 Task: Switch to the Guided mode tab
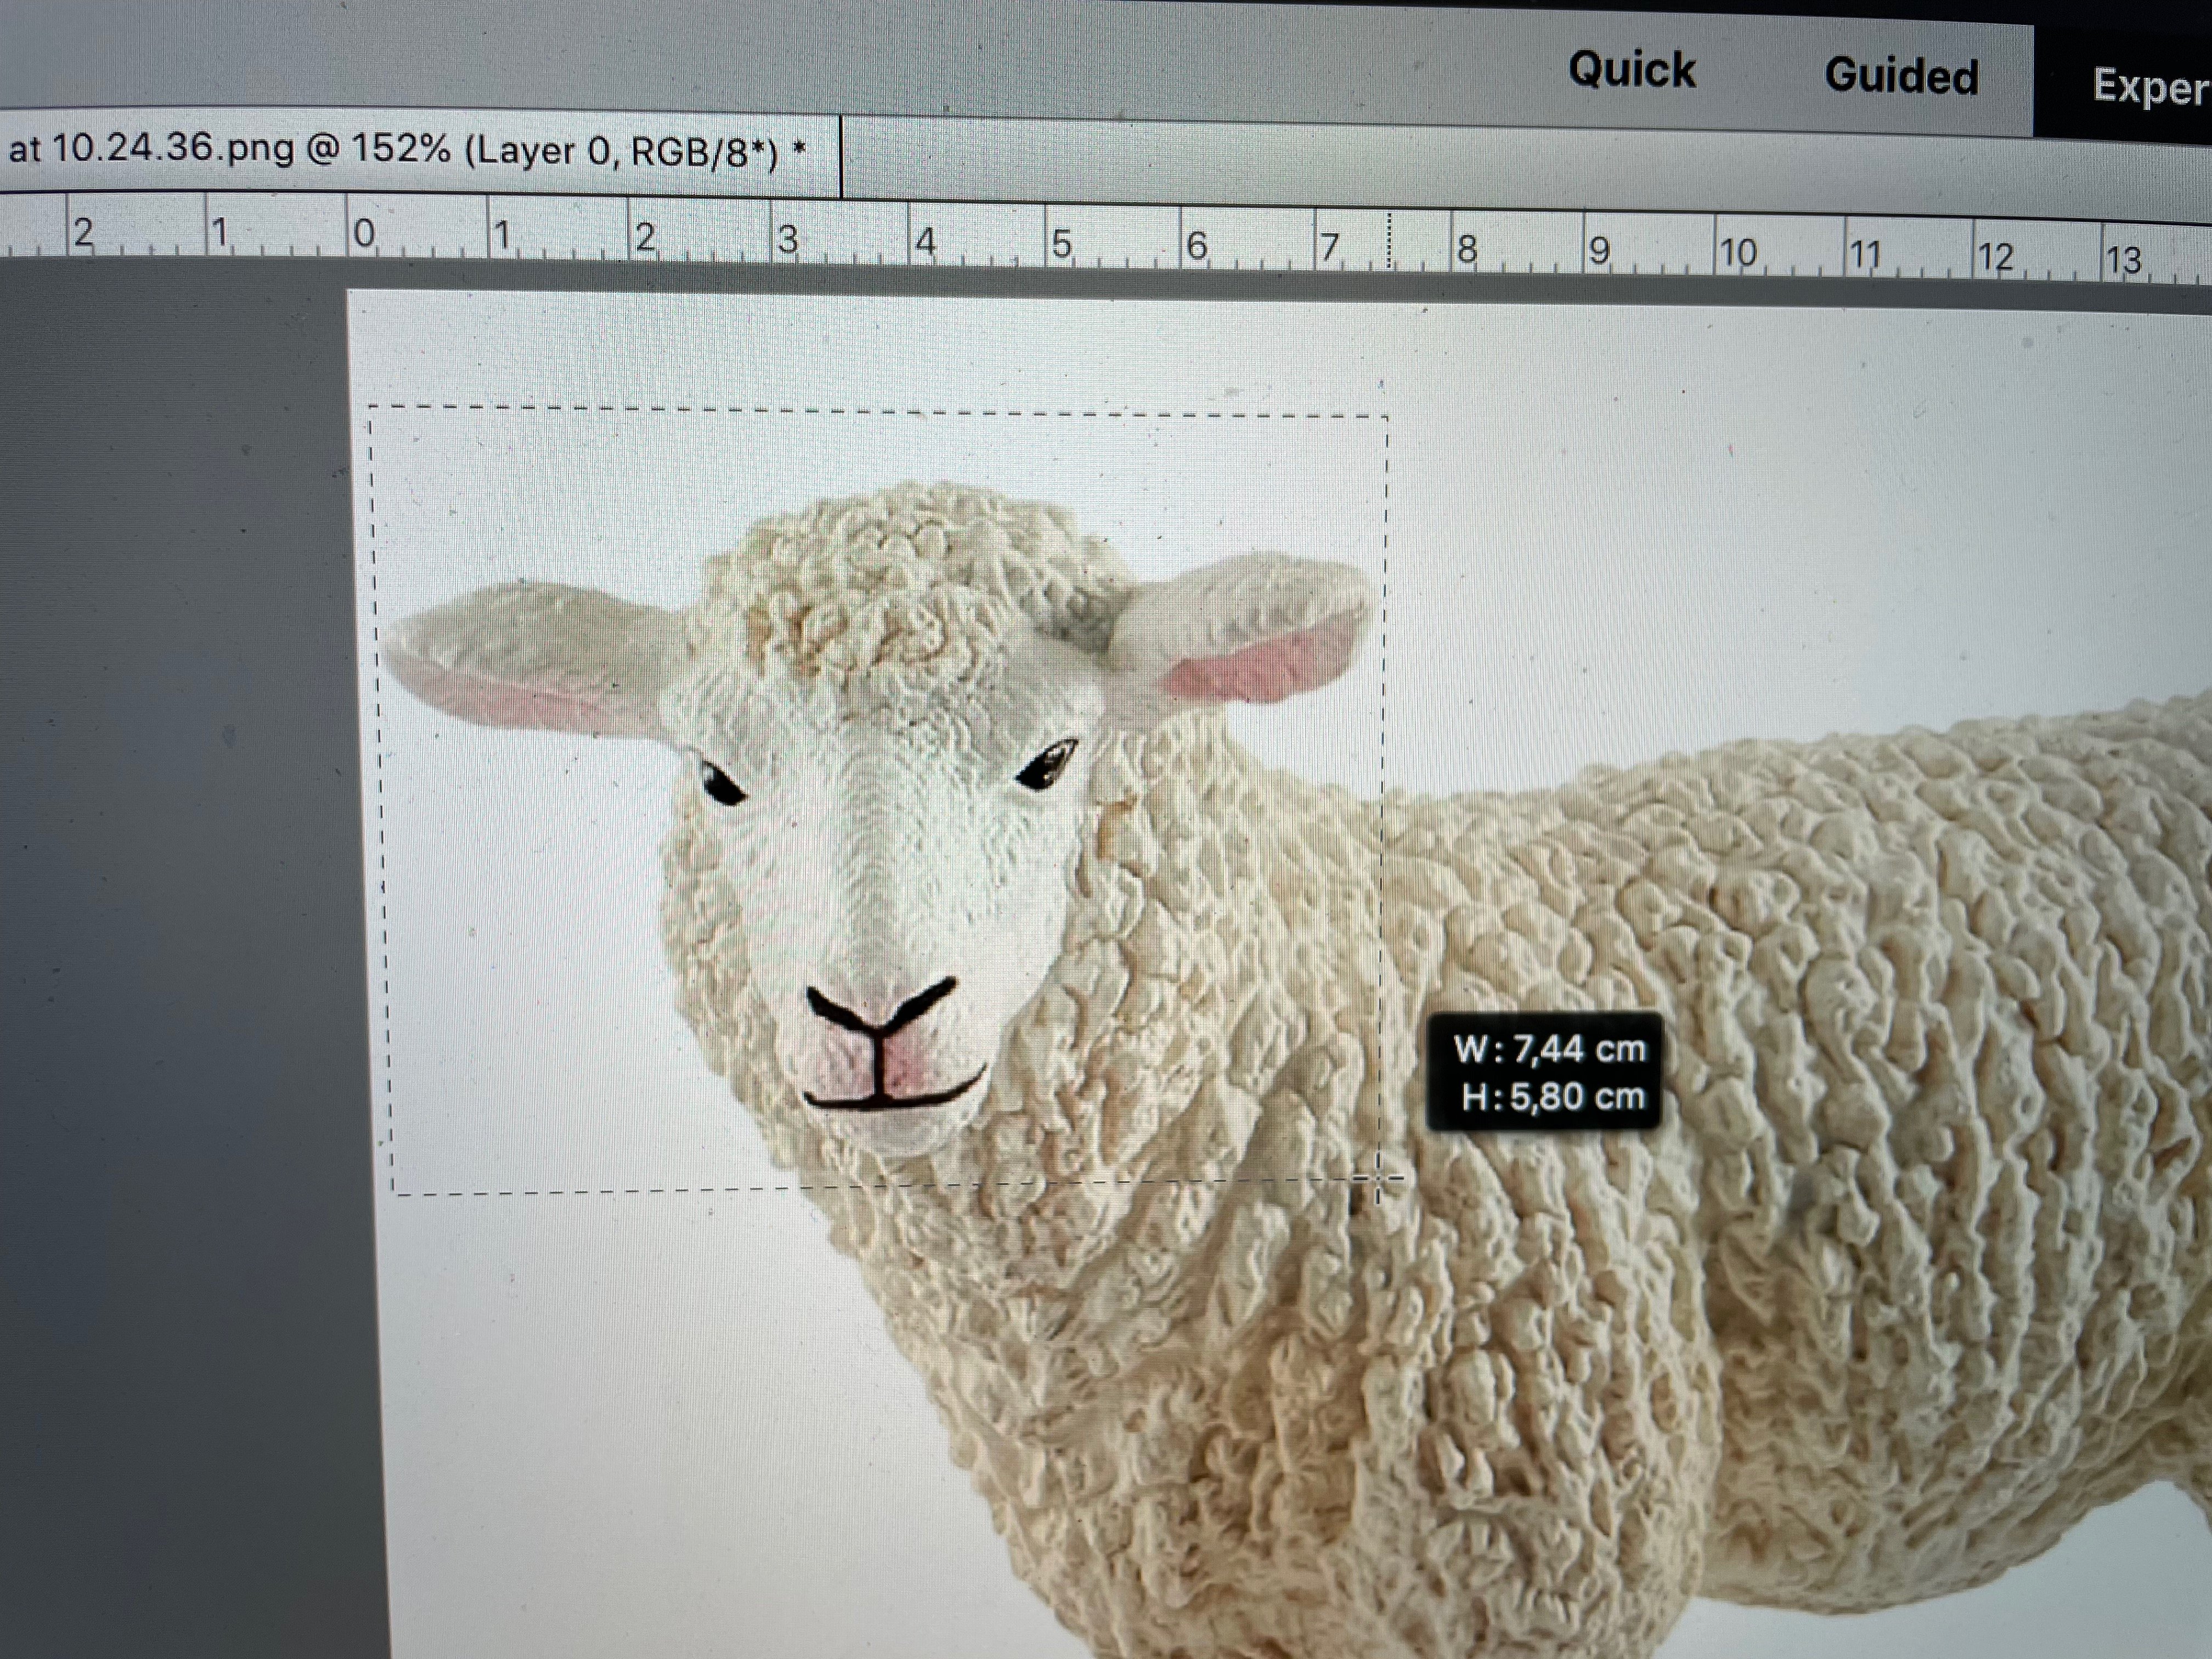[1901, 76]
